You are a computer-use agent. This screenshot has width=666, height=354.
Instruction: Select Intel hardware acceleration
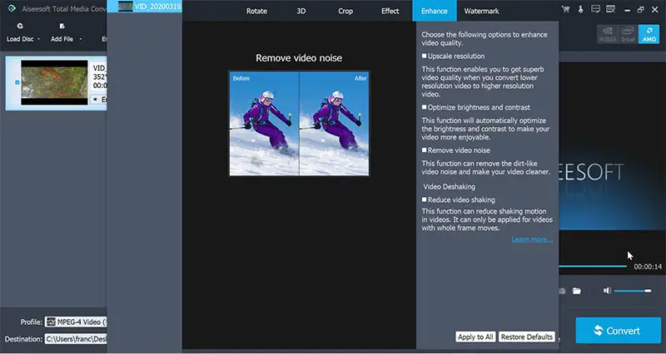point(628,34)
